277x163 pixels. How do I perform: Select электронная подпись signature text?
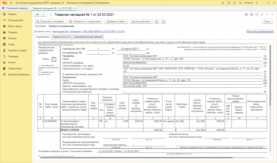[115, 145]
